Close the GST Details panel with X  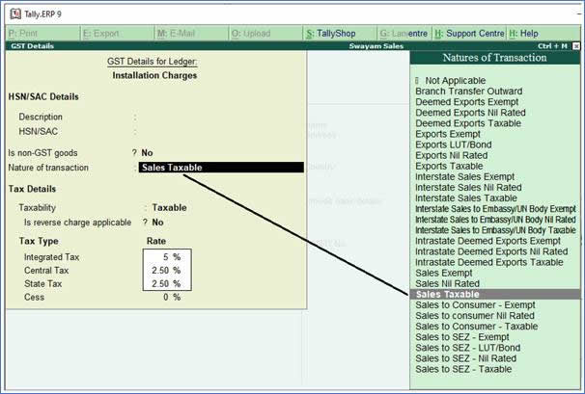click(576, 46)
